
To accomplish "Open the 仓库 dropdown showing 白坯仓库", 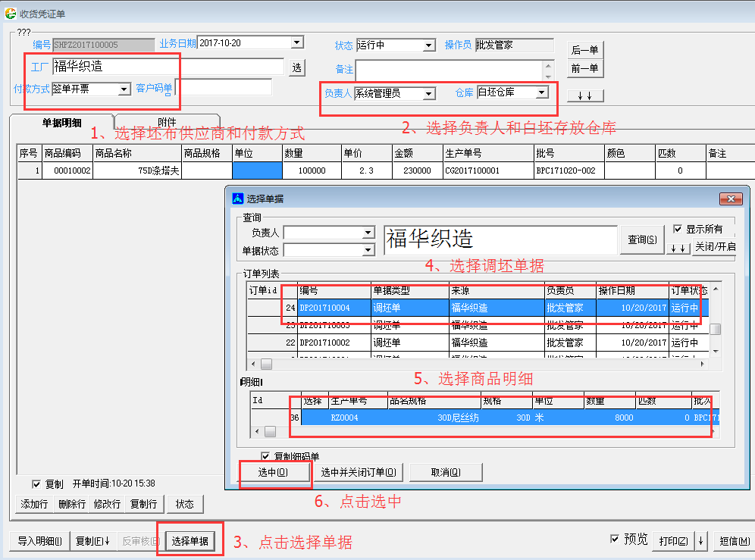I will click(x=542, y=92).
